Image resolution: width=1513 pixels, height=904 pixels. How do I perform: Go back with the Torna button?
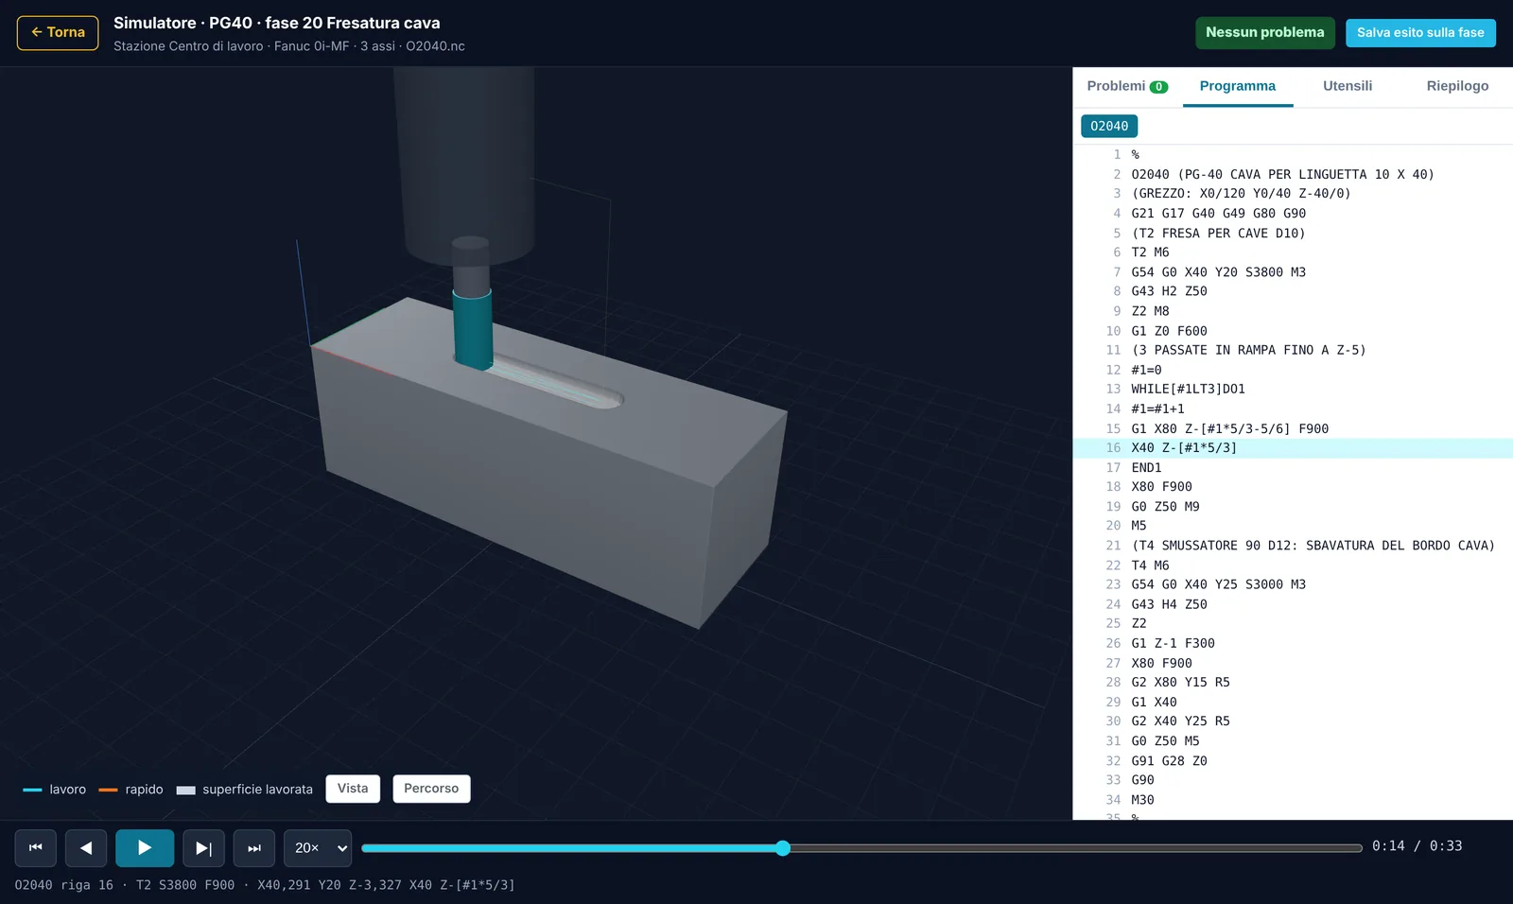58,32
